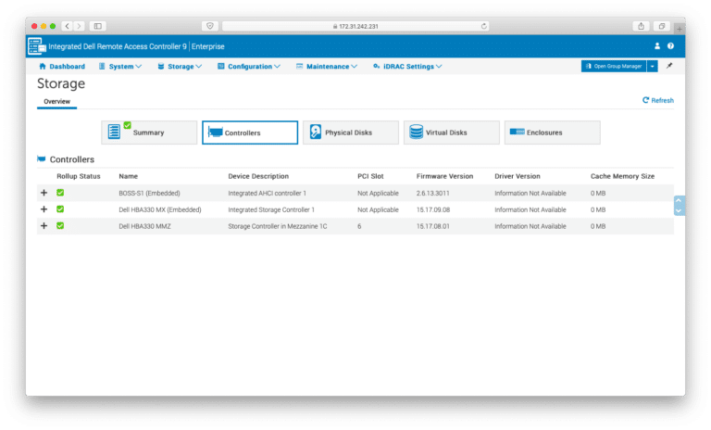Switch to the Physical Disks view
This screenshot has width=711, height=430.
pos(351,133)
